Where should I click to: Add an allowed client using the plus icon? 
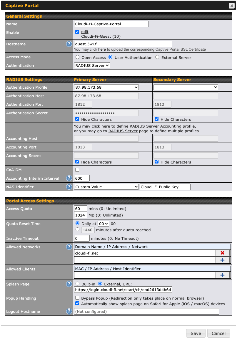point(223,275)
